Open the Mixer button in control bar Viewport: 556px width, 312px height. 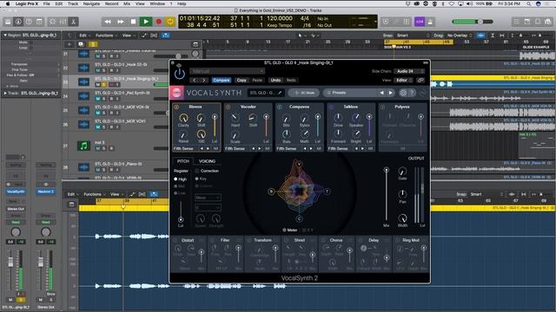pyautogui.click(x=63, y=22)
